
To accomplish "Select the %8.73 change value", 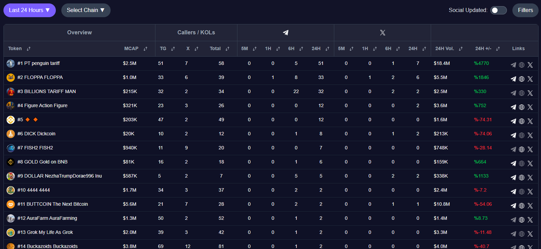I will [x=481, y=218].
